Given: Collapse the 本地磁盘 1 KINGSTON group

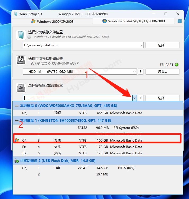Looking at the screenshot, I should [x=16, y=121].
